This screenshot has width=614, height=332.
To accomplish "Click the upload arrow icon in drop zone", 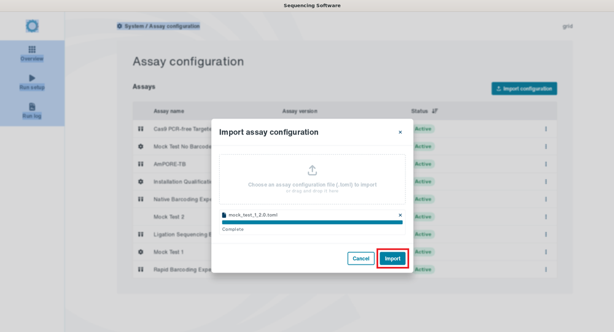I will pos(312,171).
